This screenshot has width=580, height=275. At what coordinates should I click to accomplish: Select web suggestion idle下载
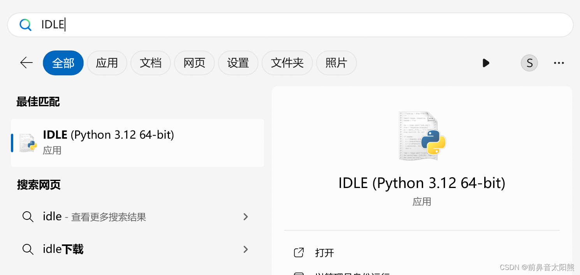coord(137,249)
